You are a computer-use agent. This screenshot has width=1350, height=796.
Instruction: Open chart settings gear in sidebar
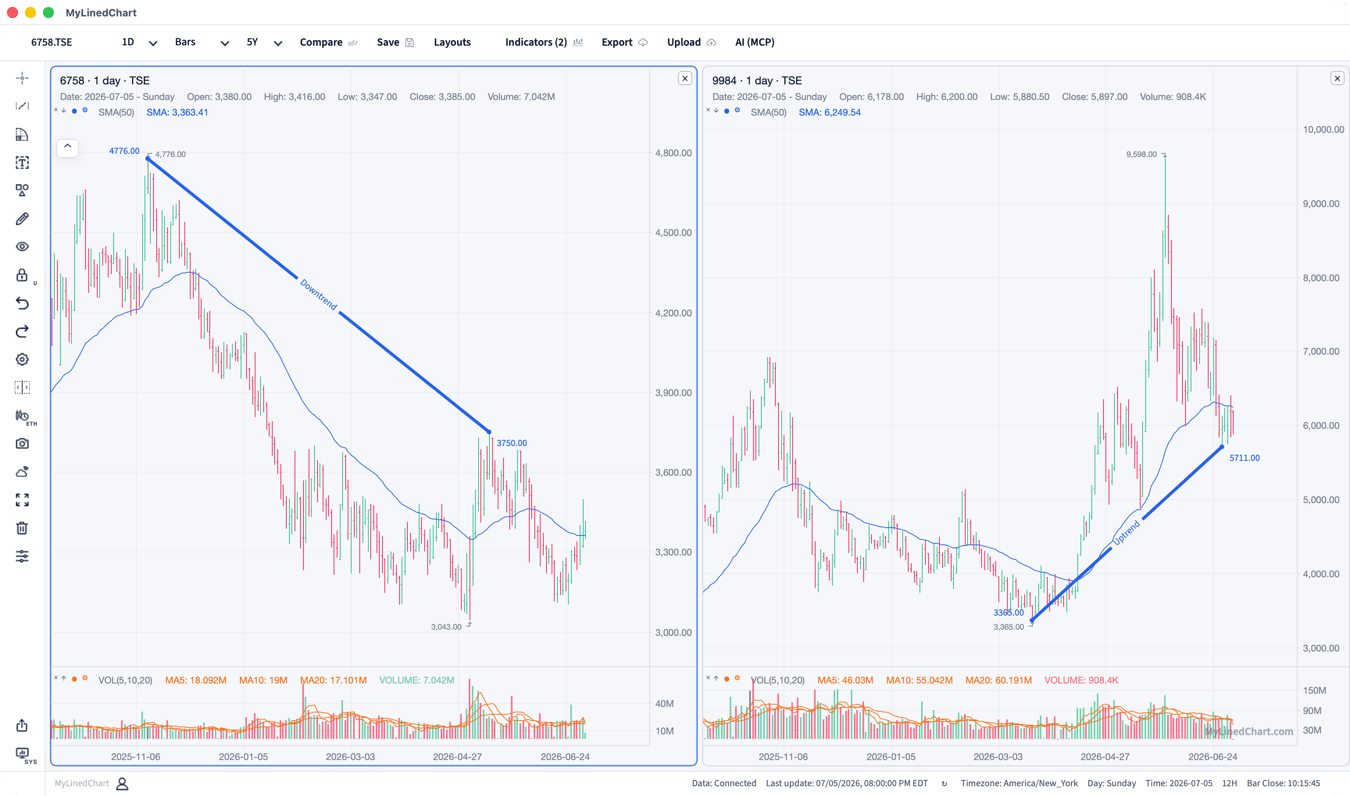[x=22, y=359]
